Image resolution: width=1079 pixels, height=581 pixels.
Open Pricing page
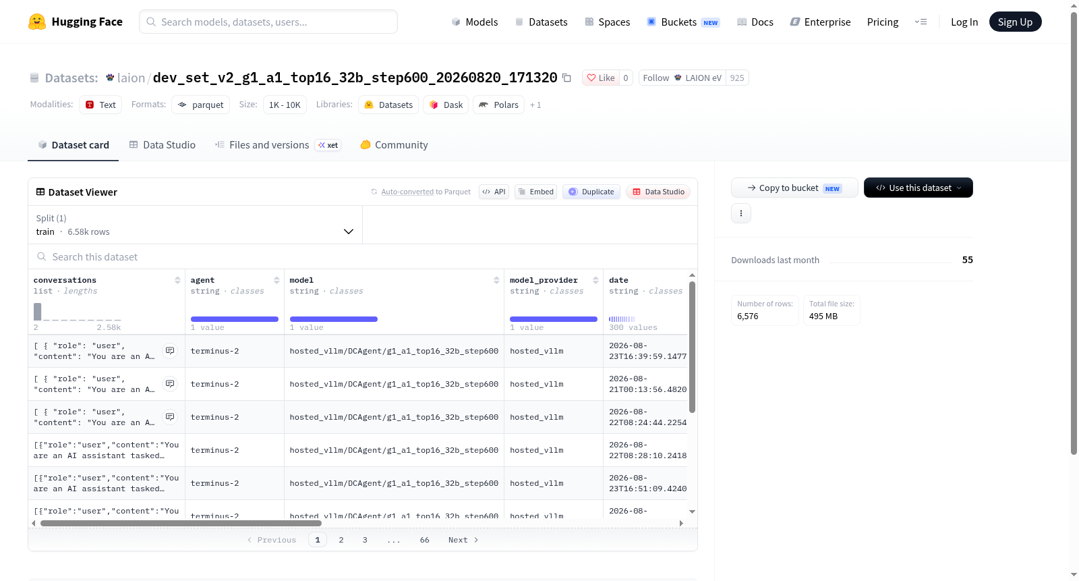pyautogui.click(x=883, y=22)
